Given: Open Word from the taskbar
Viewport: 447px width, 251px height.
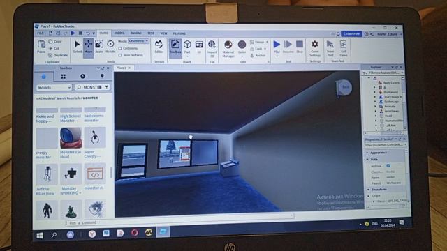Looking at the screenshot, I should pyautogui.click(x=106, y=234).
